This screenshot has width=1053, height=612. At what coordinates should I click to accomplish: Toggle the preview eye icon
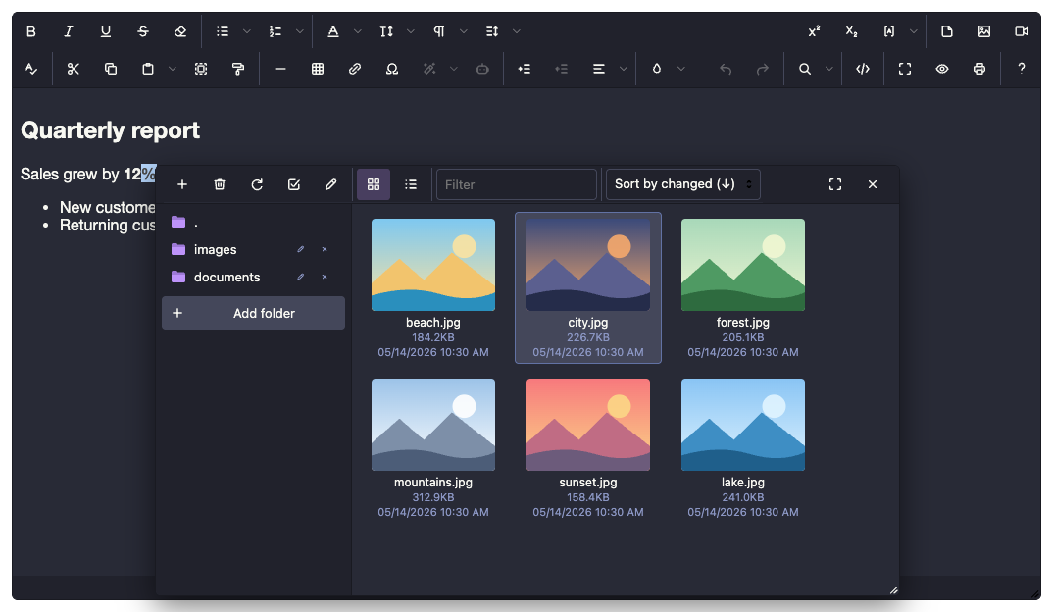tap(942, 69)
